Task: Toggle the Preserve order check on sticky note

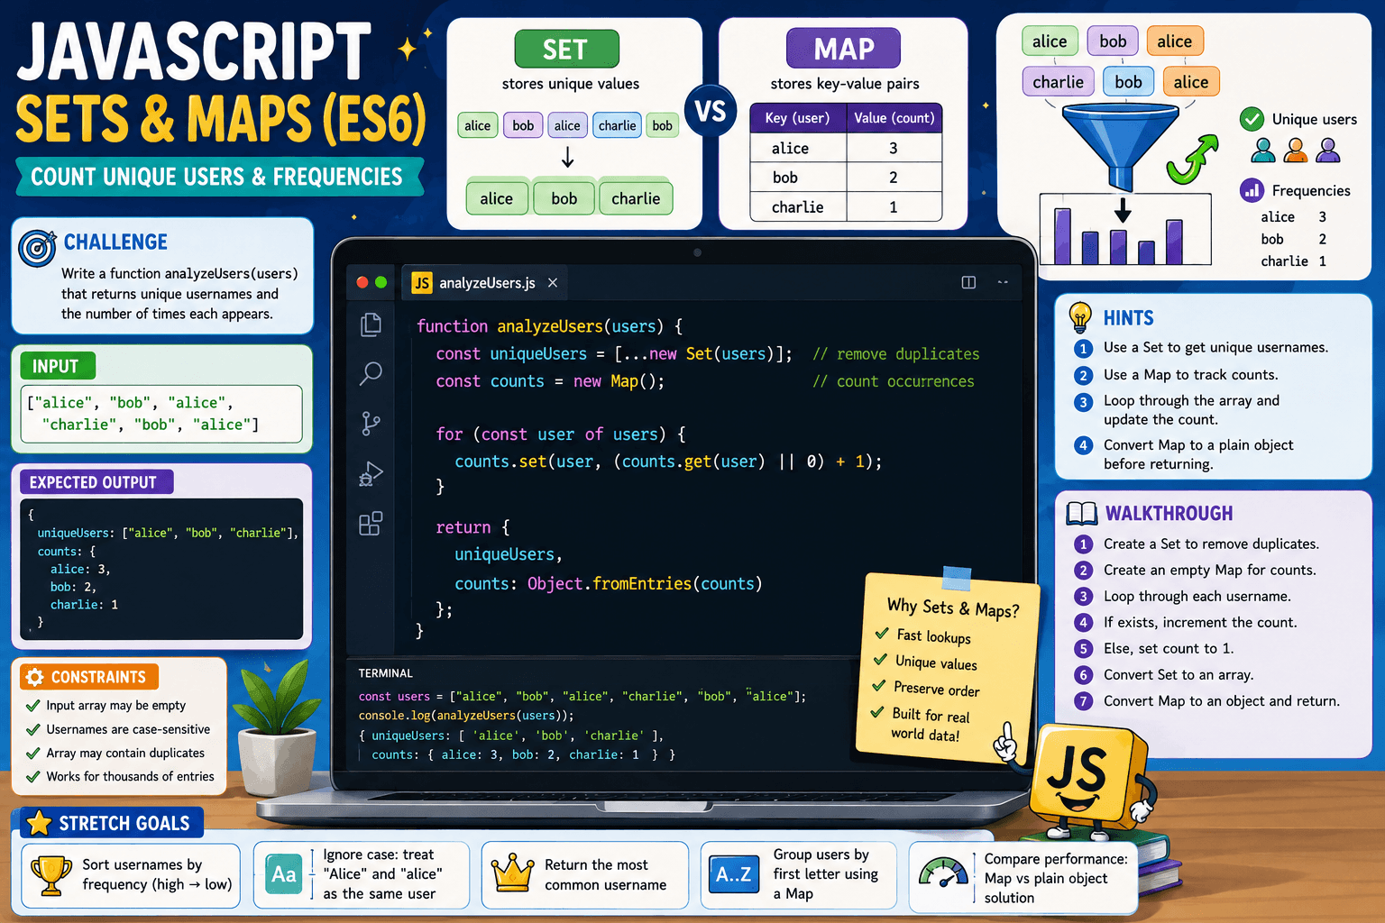Action: [878, 686]
